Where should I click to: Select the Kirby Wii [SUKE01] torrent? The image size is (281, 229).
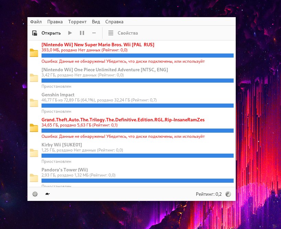pyautogui.click(x=131, y=153)
